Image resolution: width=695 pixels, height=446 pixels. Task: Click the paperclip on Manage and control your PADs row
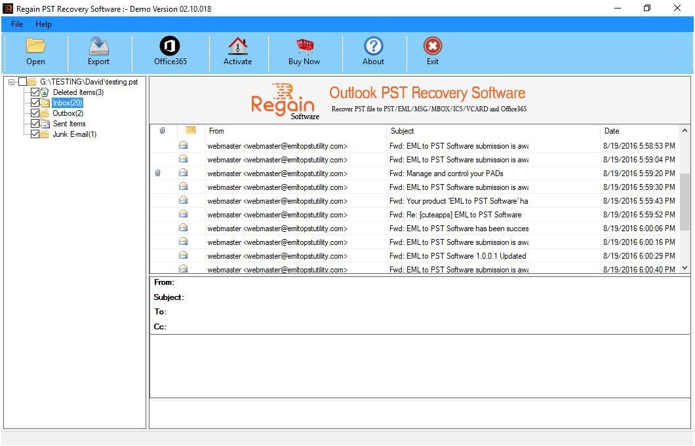[x=157, y=173]
